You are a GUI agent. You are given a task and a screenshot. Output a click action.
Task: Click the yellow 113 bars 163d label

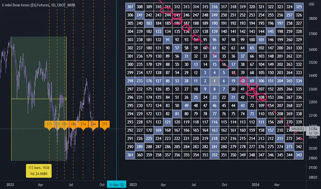pyautogui.click(x=39, y=170)
